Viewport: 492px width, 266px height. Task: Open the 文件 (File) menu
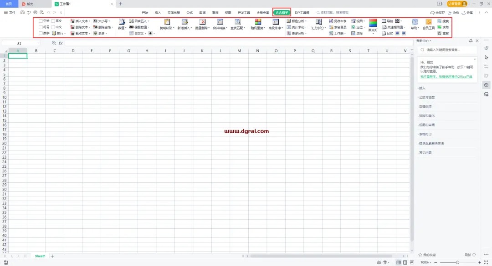[x=10, y=13]
